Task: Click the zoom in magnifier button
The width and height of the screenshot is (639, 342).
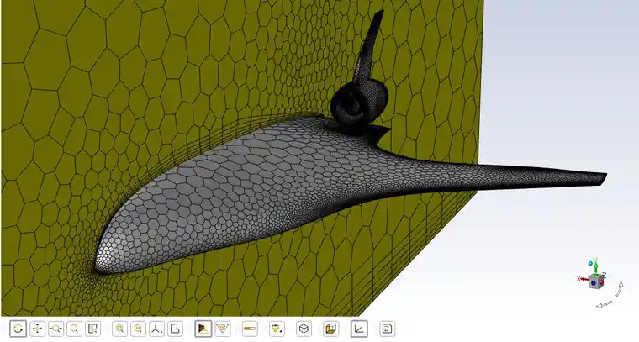Action: click(x=119, y=329)
